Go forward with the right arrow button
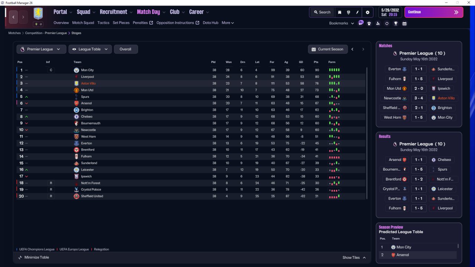The height and width of the screenshot is (267, 475). point(23,17)
